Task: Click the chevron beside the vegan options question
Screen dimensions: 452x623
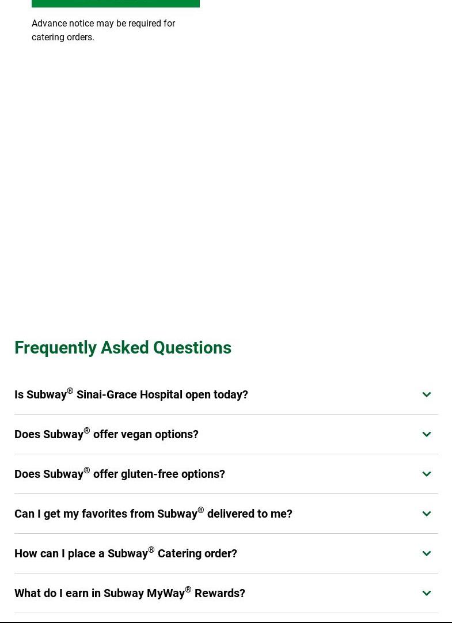Action: 427,434
